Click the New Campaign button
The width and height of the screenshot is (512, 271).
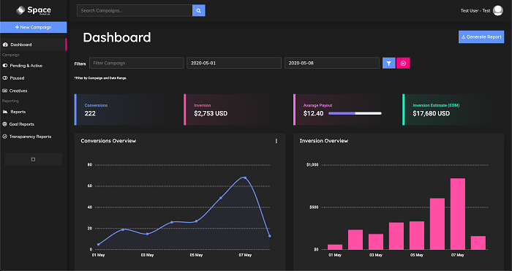34,28
